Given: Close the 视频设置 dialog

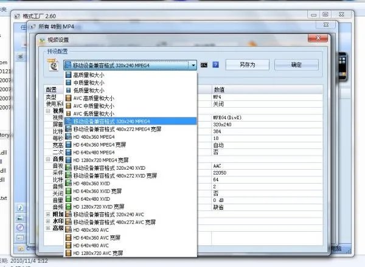Looking at the screenshot, I should click(x=318, y=38).
